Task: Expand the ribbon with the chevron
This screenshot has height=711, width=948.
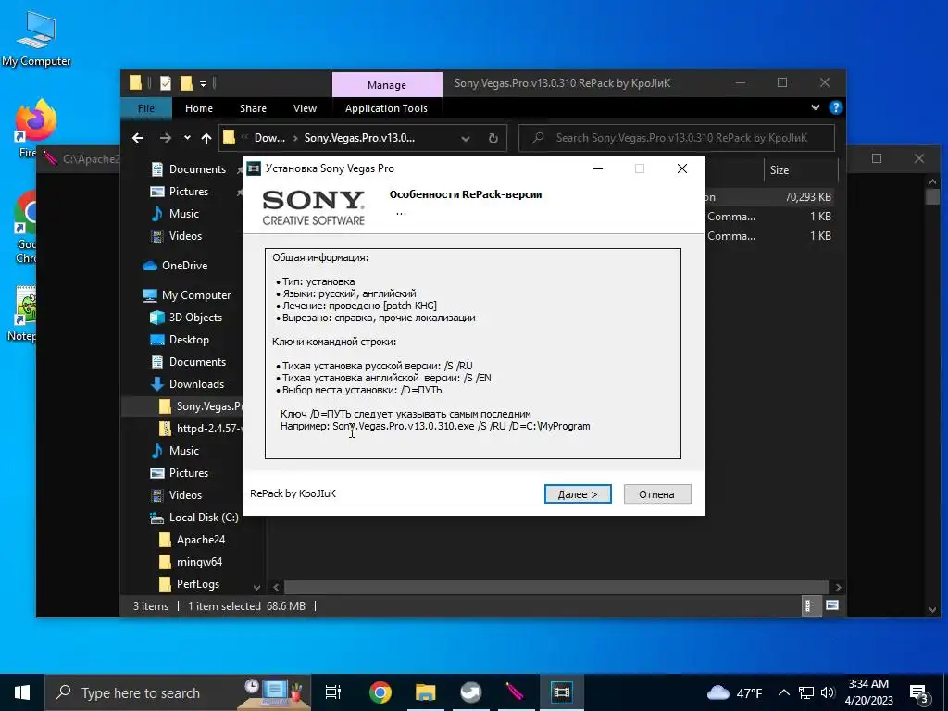Action: (x=815, y=107)
